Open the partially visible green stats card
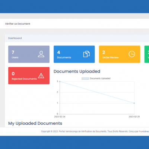This screenshot has width=149, height=149. pos(147,54)
